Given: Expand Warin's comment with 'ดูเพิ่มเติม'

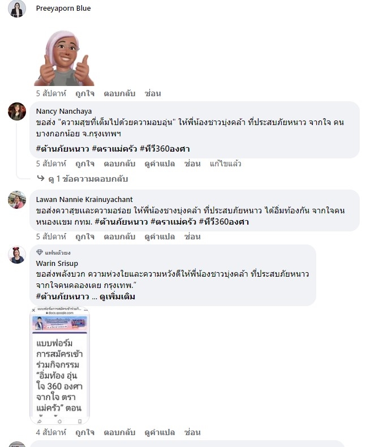Looking at the screenshot, I should tap(117, 296).
